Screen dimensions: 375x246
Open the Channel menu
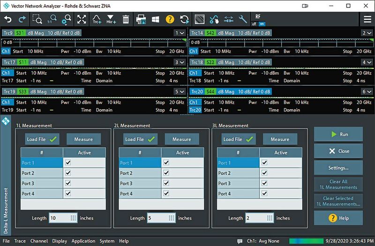(x=39, y=241)
